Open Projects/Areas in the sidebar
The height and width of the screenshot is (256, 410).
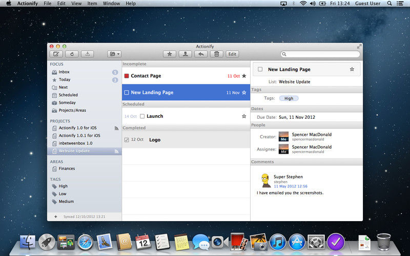(x=85, y=110)
